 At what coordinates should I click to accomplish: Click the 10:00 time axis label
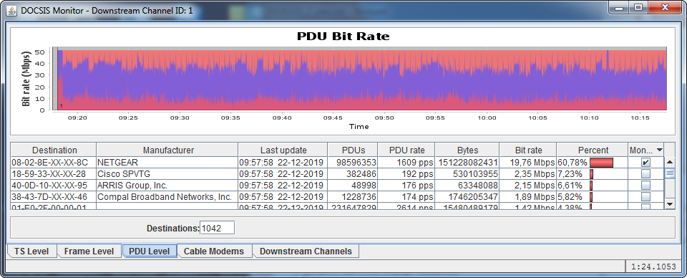coord(487,118)
